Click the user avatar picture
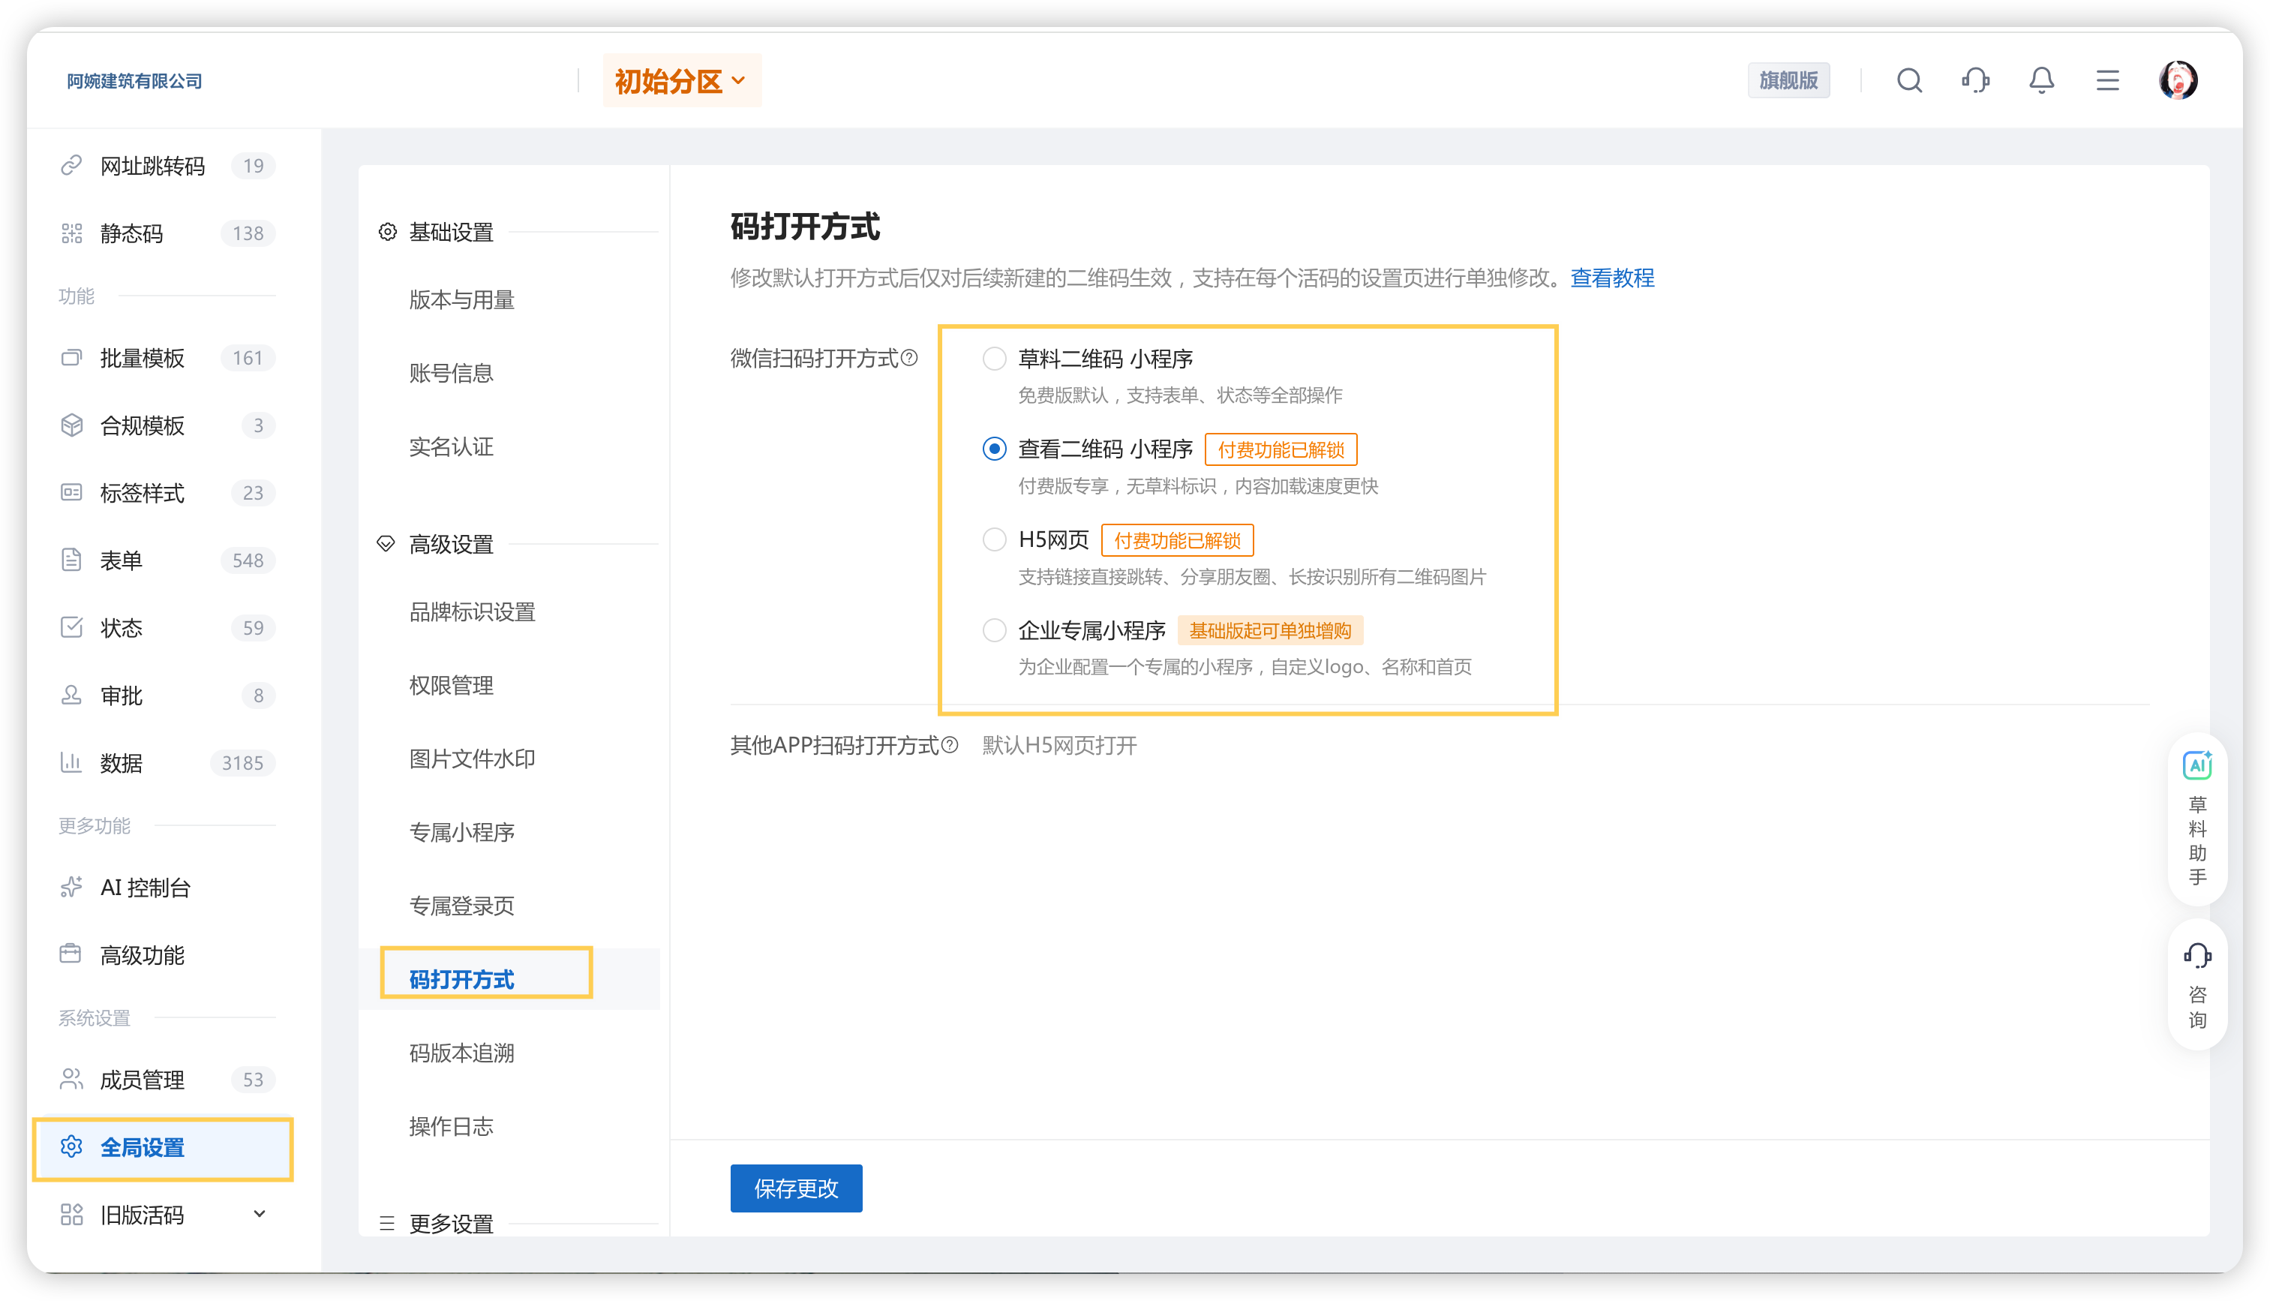Image resolution: width=2270 pixels, height=1301 pixels. click(x=2178, y=80)
